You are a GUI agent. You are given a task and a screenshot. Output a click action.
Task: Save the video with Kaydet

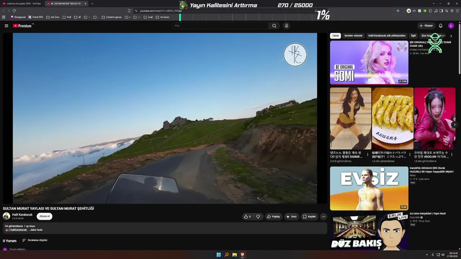309,217
